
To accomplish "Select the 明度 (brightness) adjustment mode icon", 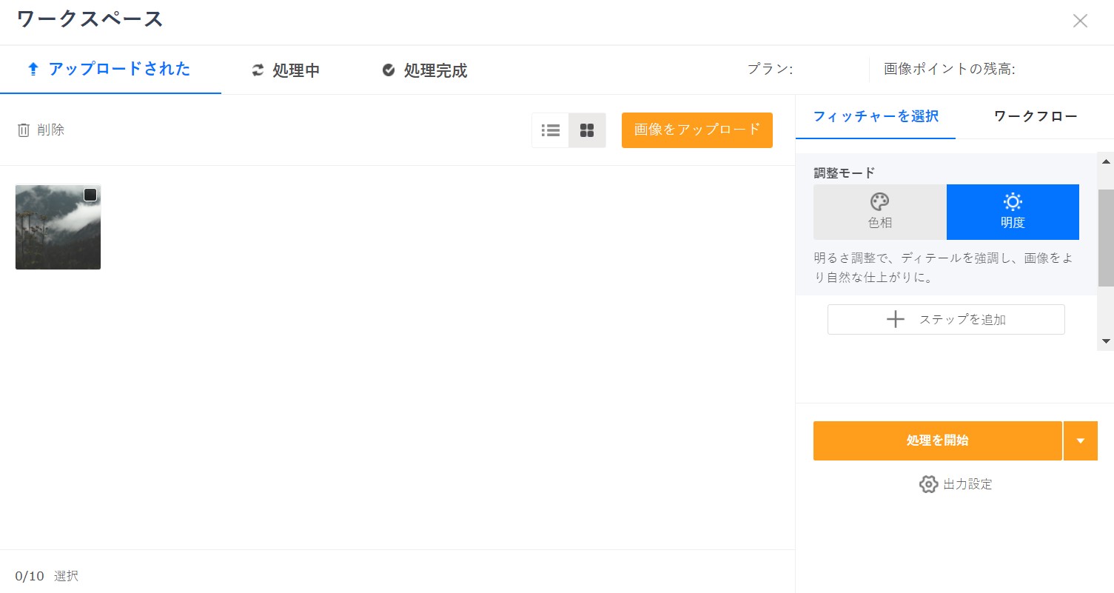I will [1012, 201].
